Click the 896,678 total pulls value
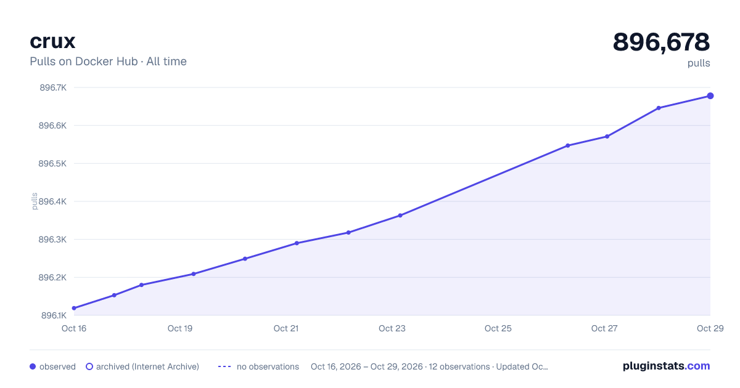The image size is (740, 388). point(661,42)
